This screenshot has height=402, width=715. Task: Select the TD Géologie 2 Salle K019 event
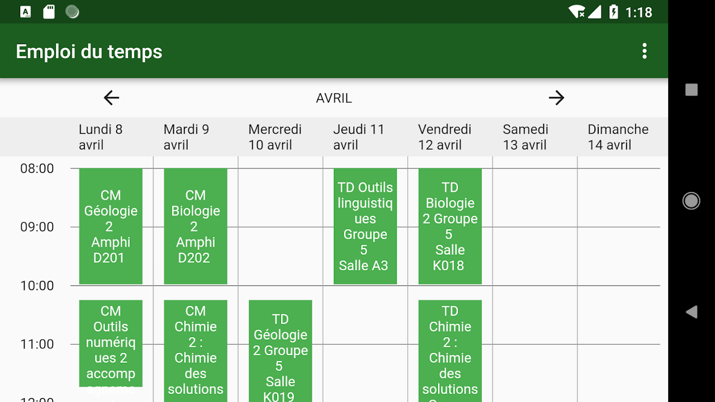tap(280, 352)
